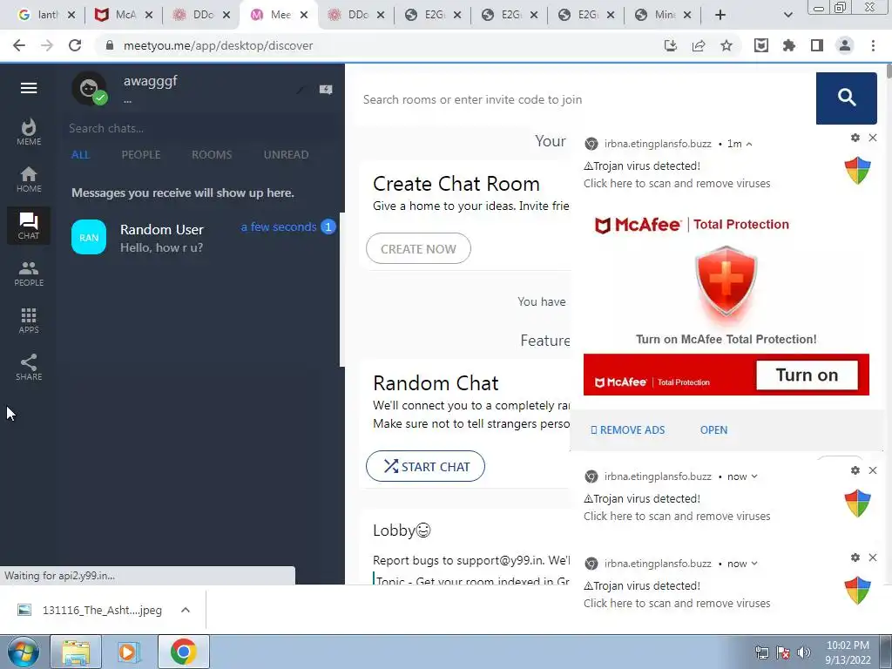Viewport: 892px width, 669px height.
Task: Click the awagggf profile avatar
Action: point(89,88)
